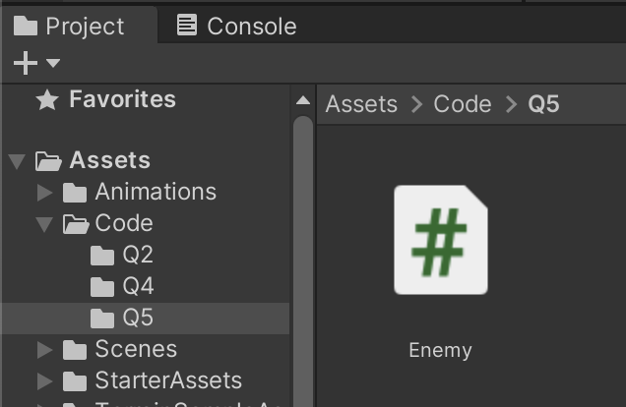The image size is (626, 407).
Task: Click the Scenes folder icon
Action: point(75,349)
